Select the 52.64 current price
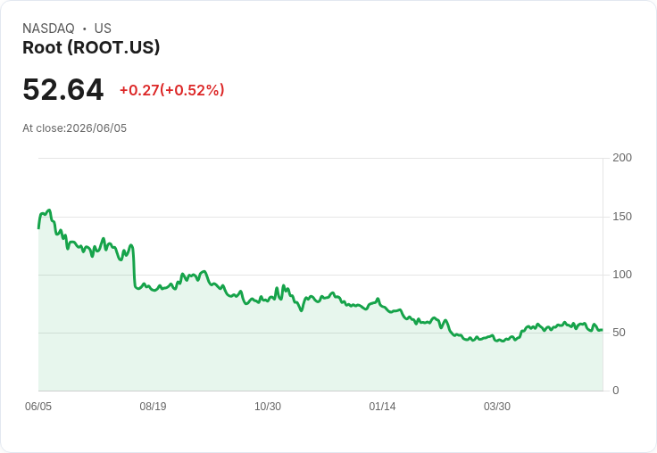Image resolution: width=657 pixels, height=453 pixels. tap(62, 89)
